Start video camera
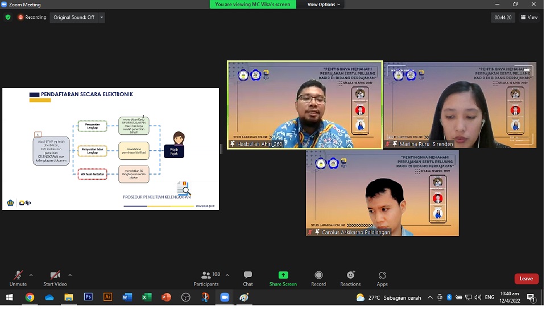The width and height of the screenshot is (546, 310). [55, 278]
